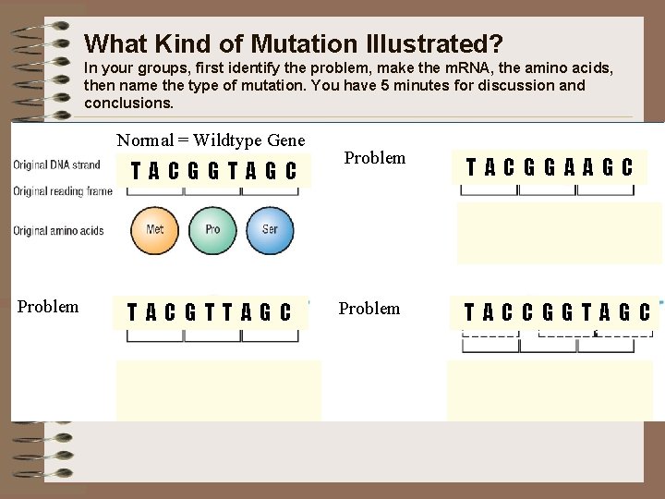Select the wildtype TACGGTAGC DNA strand
The image size is (665, 499).
coord(213,171)
